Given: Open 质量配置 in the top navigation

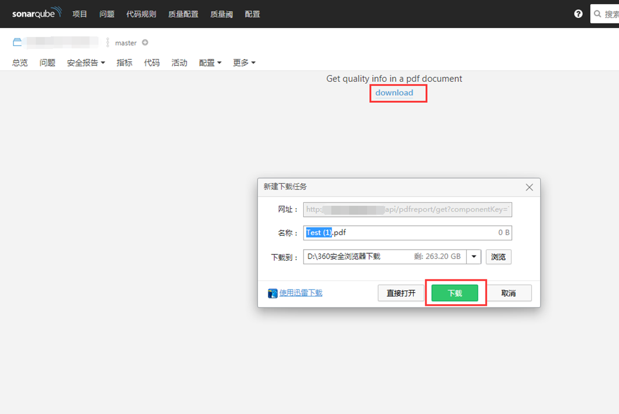Looking at the screenshot, I should (x=183, y=14).
